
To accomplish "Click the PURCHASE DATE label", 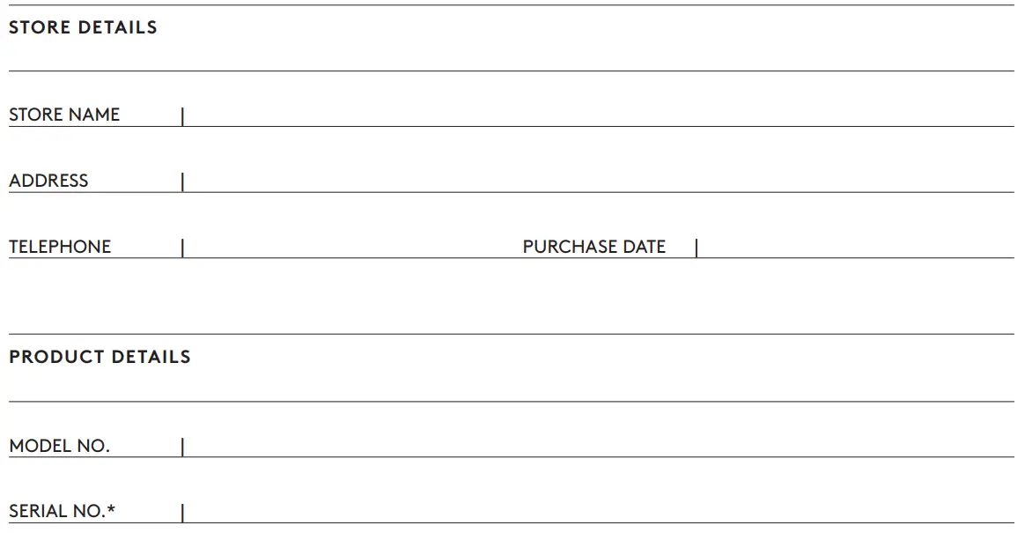I will tap(594, 247).
